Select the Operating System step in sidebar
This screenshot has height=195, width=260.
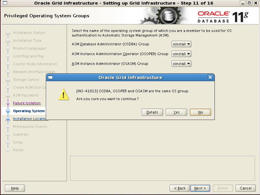point(29,111)
